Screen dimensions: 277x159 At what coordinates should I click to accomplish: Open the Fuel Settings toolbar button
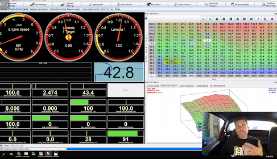pyautogui.click(x=38, y=4)
